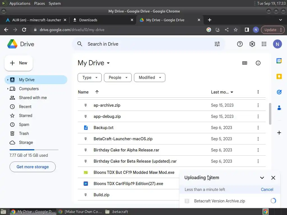The image size is (287, 215).
Task: Open the Type filter dropdown
Action: point(89,78)
